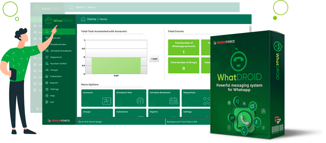The height and width of the screenshot is (143, 326).
Task: Click the Help question mark icon
Action: [47, 96]
